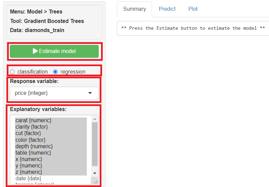This screenshot has height=187, width=269.
Task: Select the regression radio button
Action: pyautogui.click(x=55, y=72)
